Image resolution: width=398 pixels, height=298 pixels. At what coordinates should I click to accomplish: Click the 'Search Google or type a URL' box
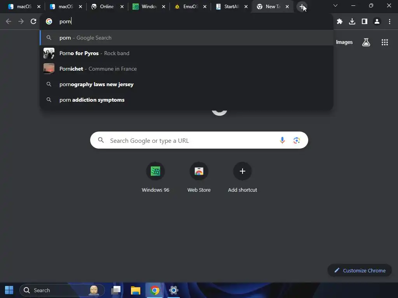(199, 140)
